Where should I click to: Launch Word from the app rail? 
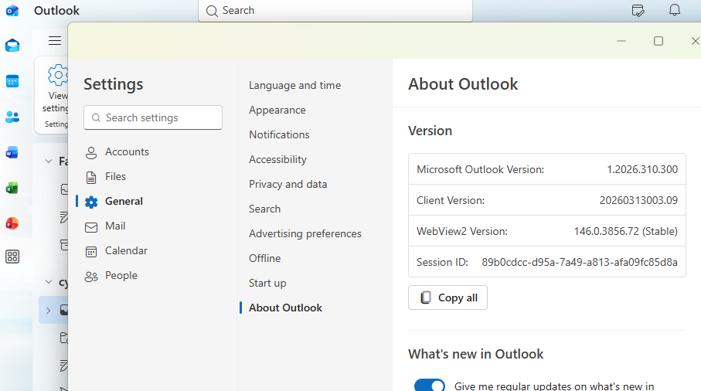tap(12, 152)
